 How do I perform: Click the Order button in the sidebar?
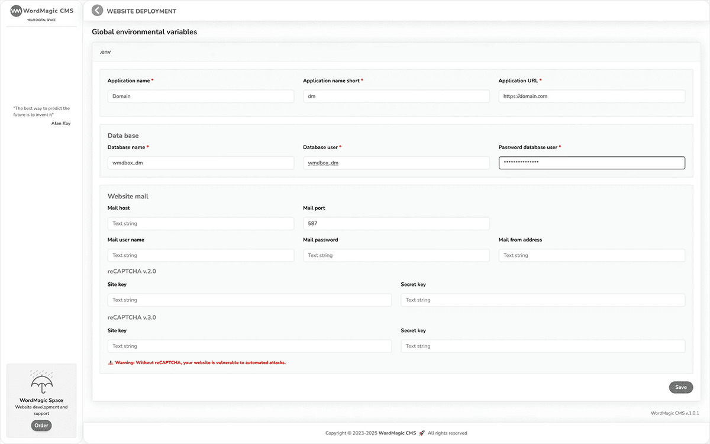click(41, 425)
